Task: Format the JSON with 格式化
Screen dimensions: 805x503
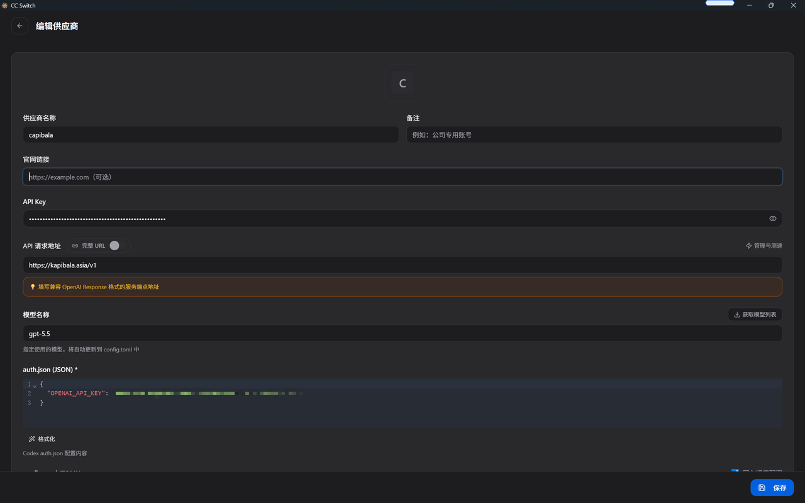Action: [42, 439]
